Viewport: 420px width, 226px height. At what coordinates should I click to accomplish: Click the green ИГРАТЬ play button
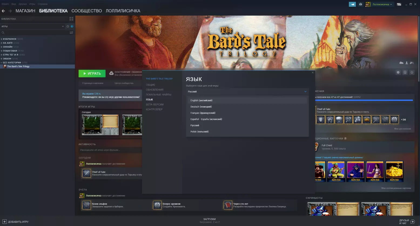(x=92, y=73)
